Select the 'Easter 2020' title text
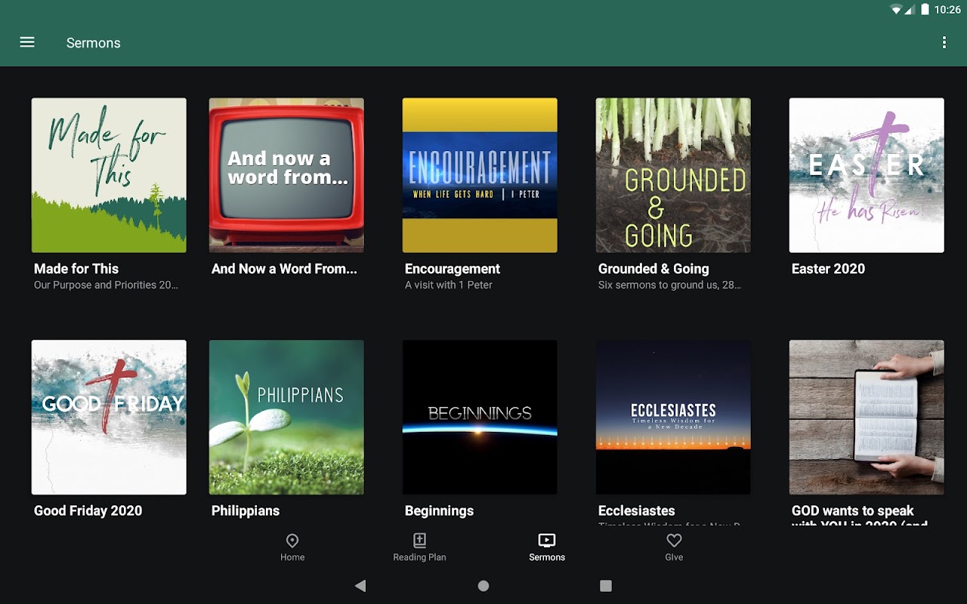This screenshot has height=604, width=967. click(828, 269)
